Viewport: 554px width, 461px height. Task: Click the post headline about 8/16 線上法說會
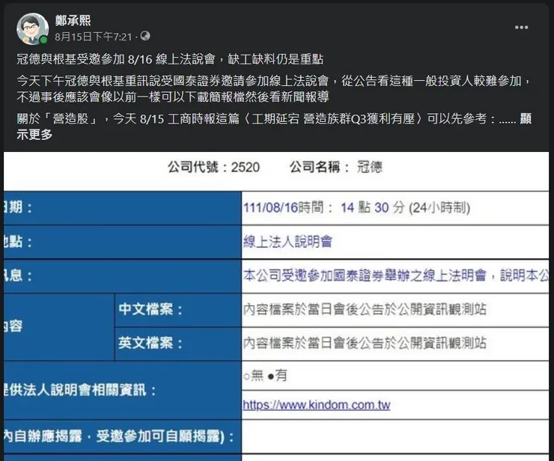coord(170,59)
